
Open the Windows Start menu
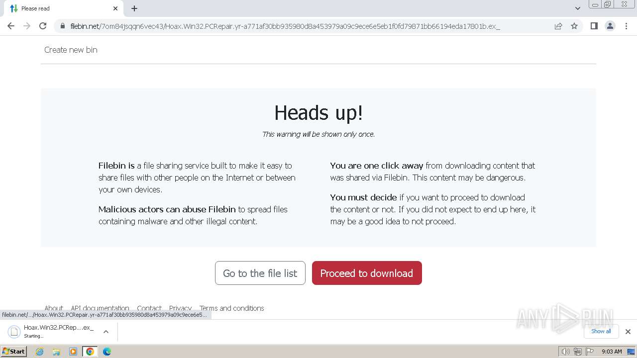[14, 351]
